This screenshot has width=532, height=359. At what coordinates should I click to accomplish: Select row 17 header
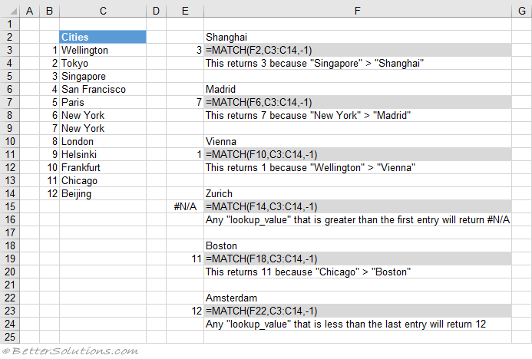tap(10, 232)
